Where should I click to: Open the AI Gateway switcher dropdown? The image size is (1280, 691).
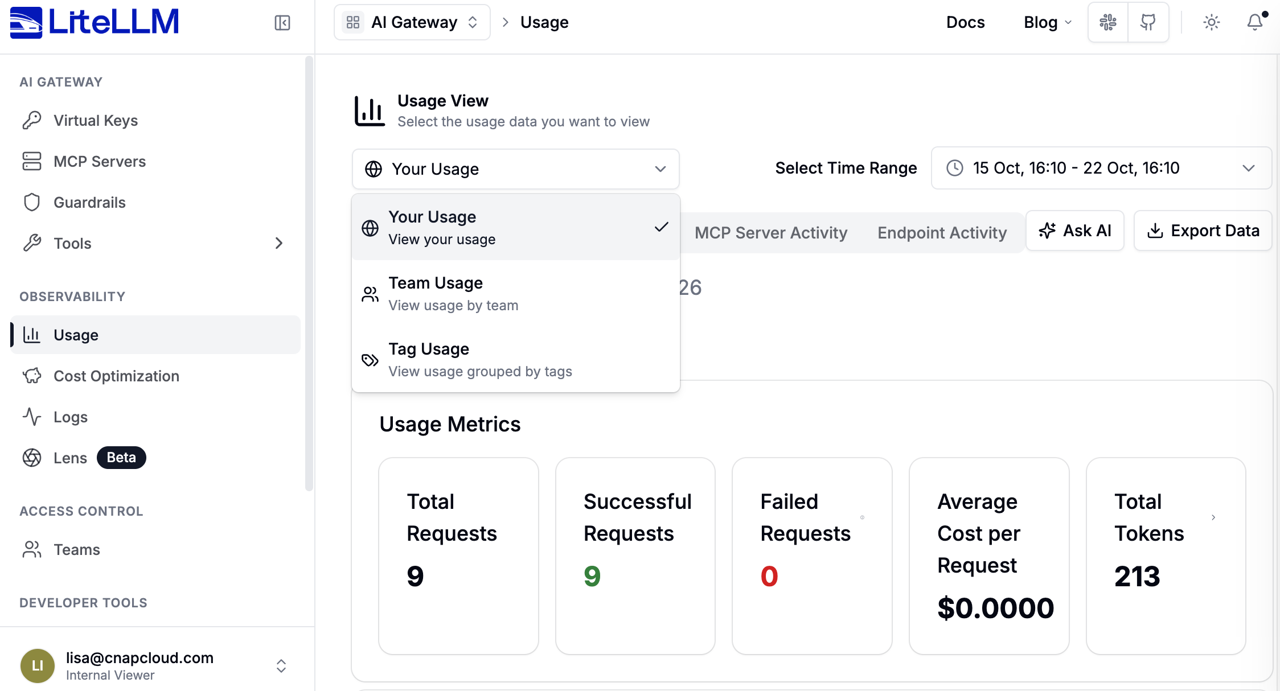tap(412, 22)
